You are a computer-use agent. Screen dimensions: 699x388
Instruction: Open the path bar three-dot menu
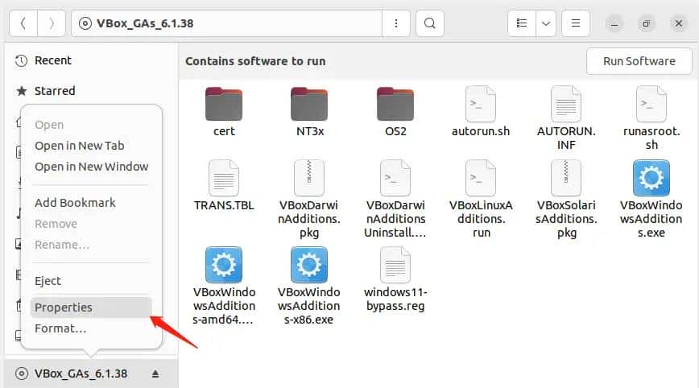click(395, 23)
